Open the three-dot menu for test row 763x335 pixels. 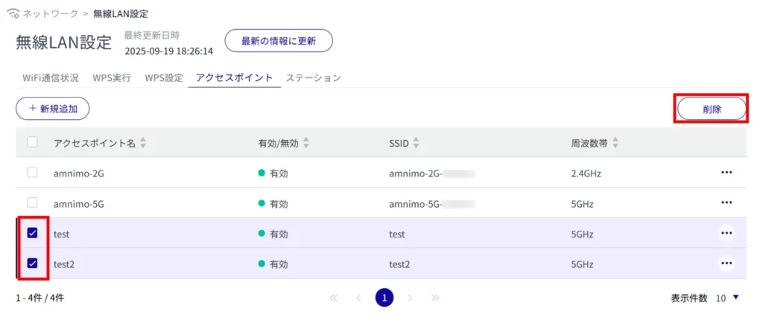tap(726, 233)
